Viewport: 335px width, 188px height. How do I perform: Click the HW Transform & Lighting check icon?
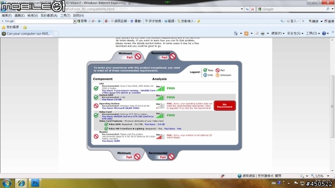pyautogui.click(x=106, y=128)
